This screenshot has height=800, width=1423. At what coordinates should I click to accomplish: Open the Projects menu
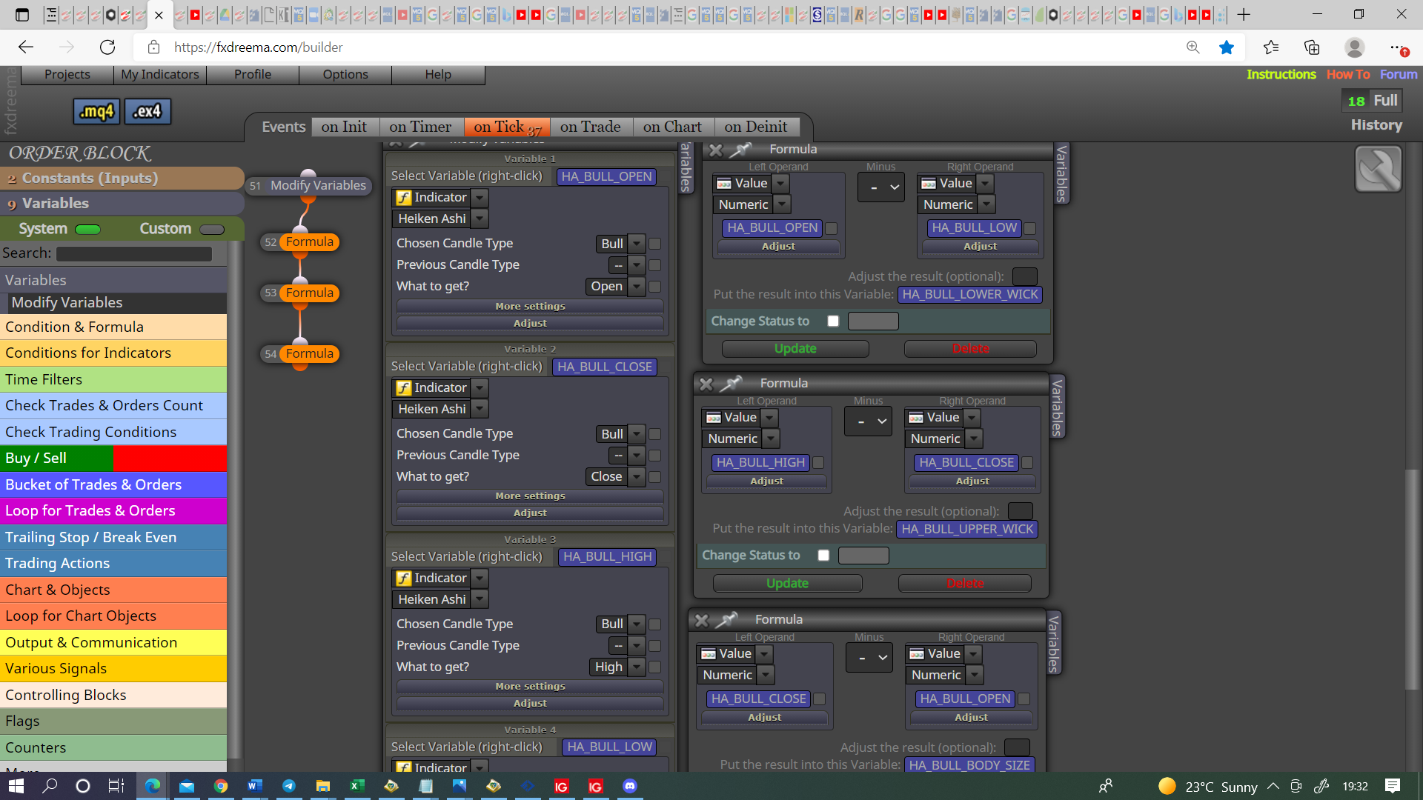pyautogui.click(x=67, y=74)
